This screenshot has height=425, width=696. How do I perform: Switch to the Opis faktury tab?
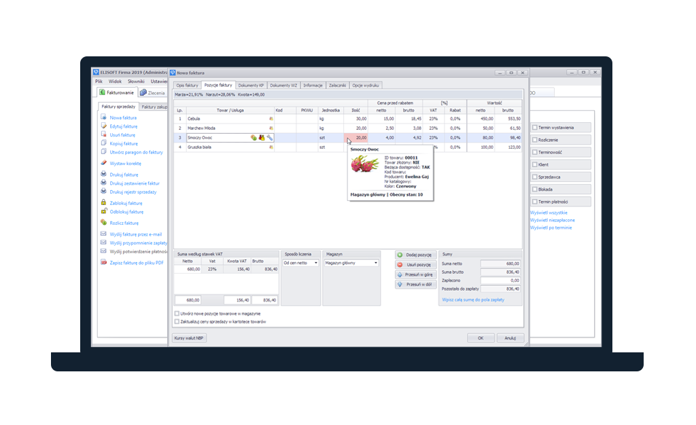point(187,86)
